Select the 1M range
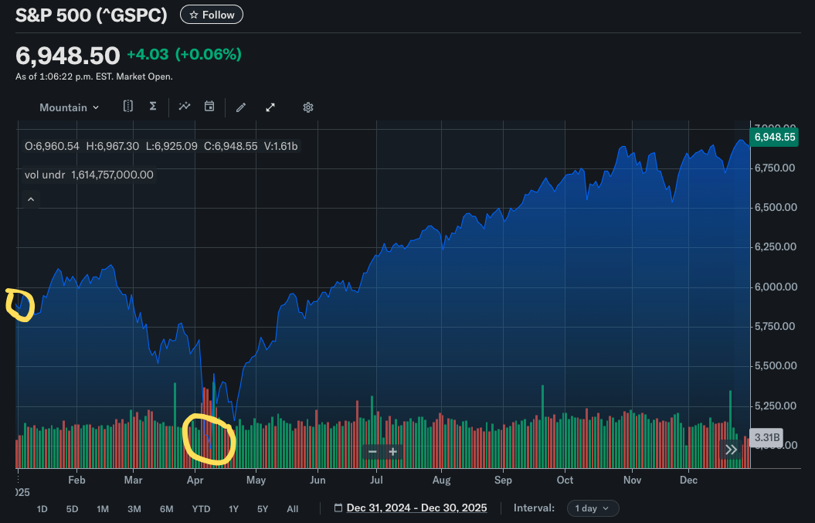 pos(103,509)
